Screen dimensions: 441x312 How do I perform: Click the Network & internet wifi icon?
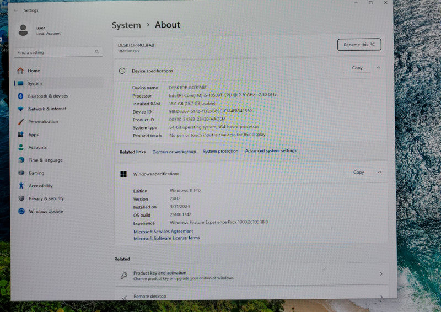click(x=20, y=109)
